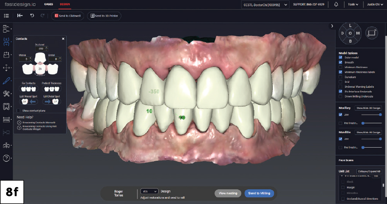Click the View nesting button
The width and height of the screenshot is (387, 204).
228,194
